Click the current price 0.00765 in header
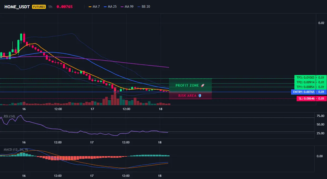 pyautogui.click(x=65, y=7)
